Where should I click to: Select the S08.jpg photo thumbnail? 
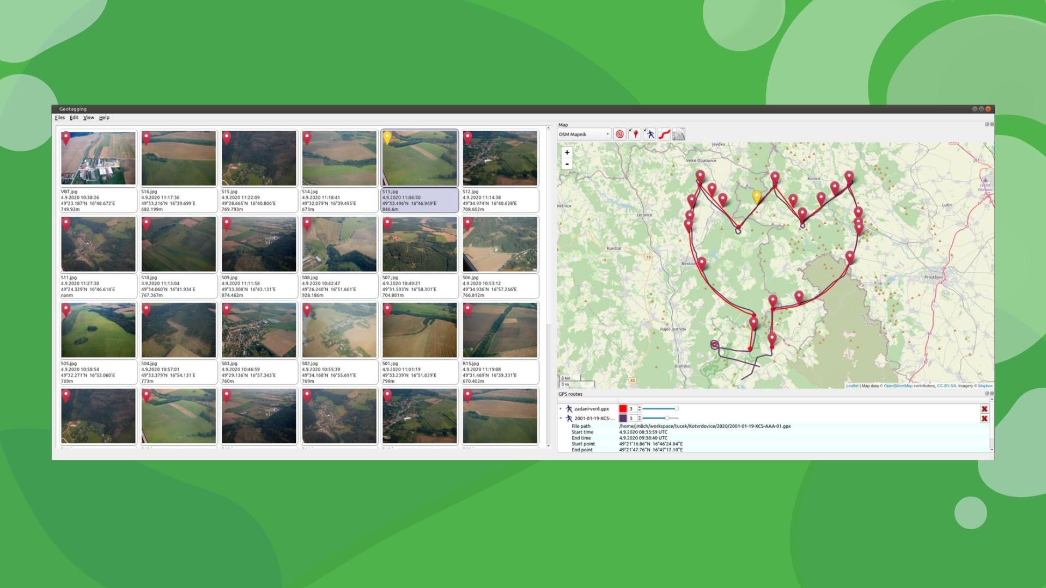click(x=339, y=244)
